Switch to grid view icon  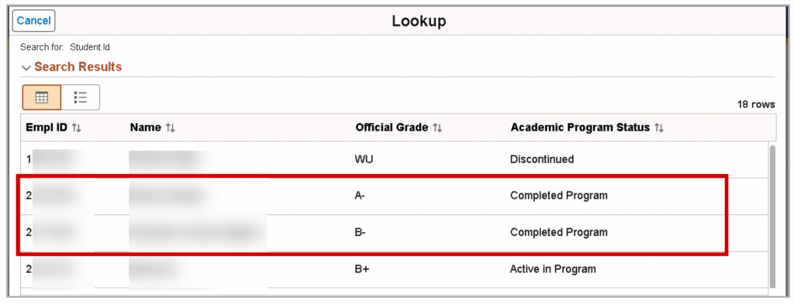click(42, 97)
